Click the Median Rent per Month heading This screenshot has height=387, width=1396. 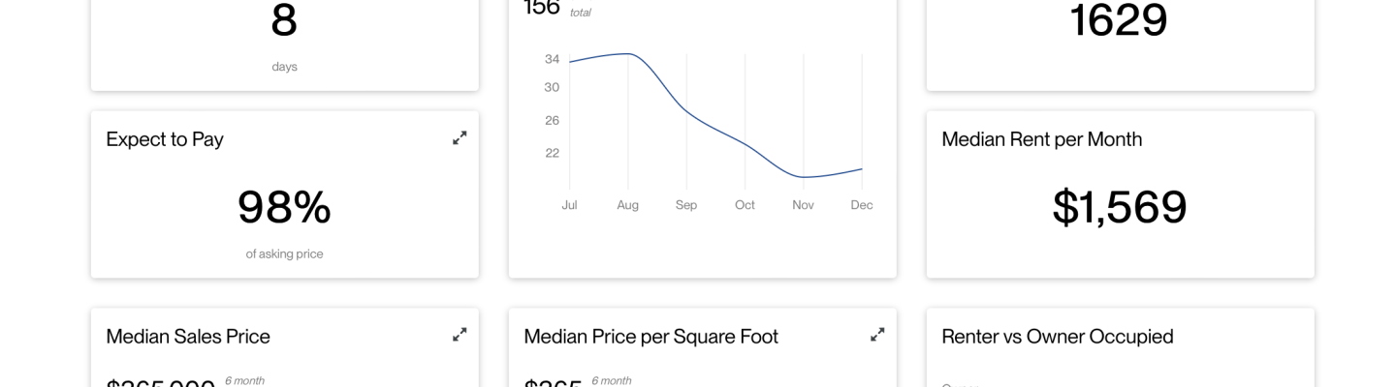[1042, 139]
